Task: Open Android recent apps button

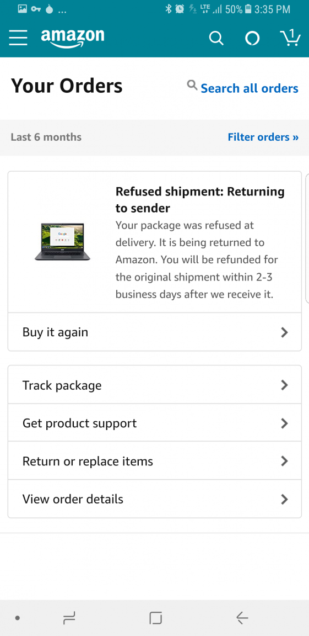Action: tap(69, 618)
